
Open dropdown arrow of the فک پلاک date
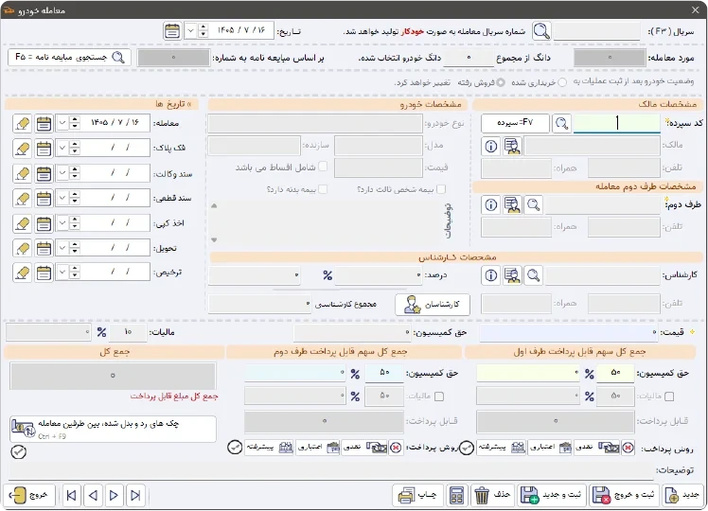(x=62, y=149)
